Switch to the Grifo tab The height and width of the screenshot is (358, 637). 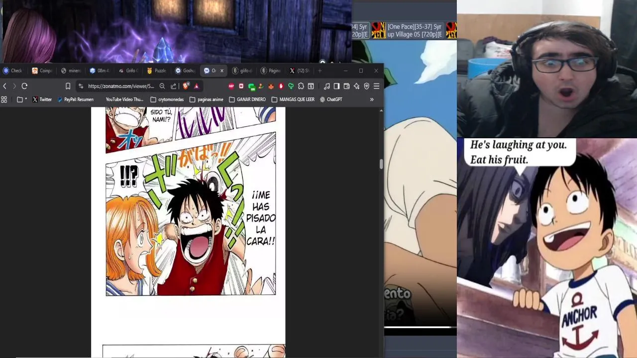(x=128, y=71)
